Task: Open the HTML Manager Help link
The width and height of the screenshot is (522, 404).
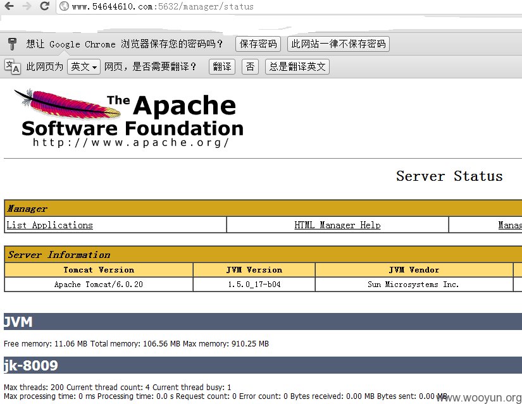Action: pos(337,225)
